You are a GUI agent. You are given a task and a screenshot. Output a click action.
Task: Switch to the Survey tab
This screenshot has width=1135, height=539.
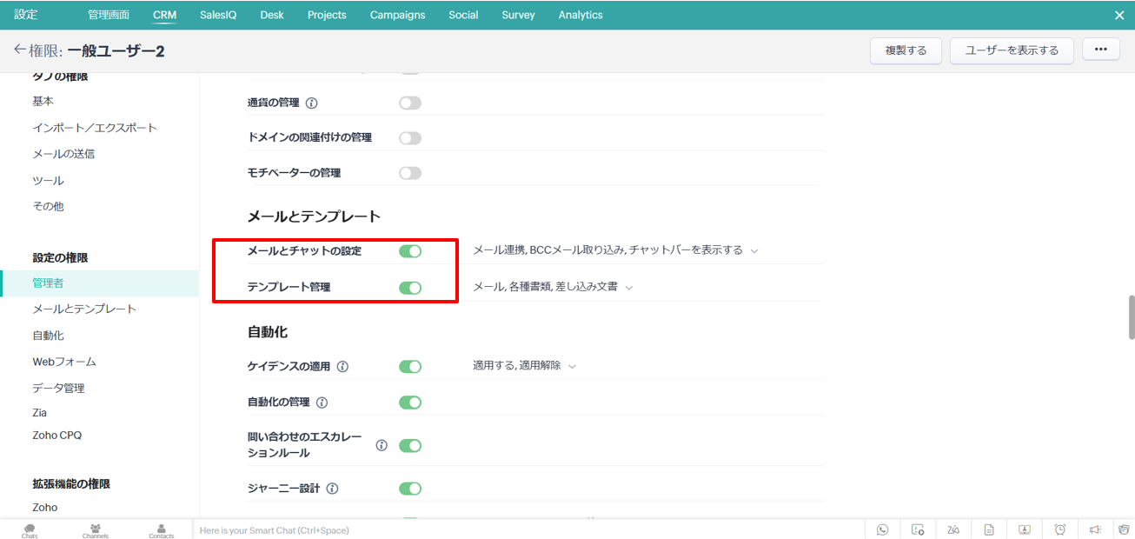click(x=519, y=15)
